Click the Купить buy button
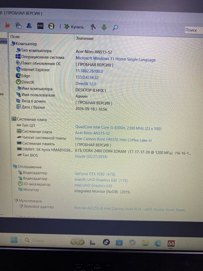 [74, 27]
